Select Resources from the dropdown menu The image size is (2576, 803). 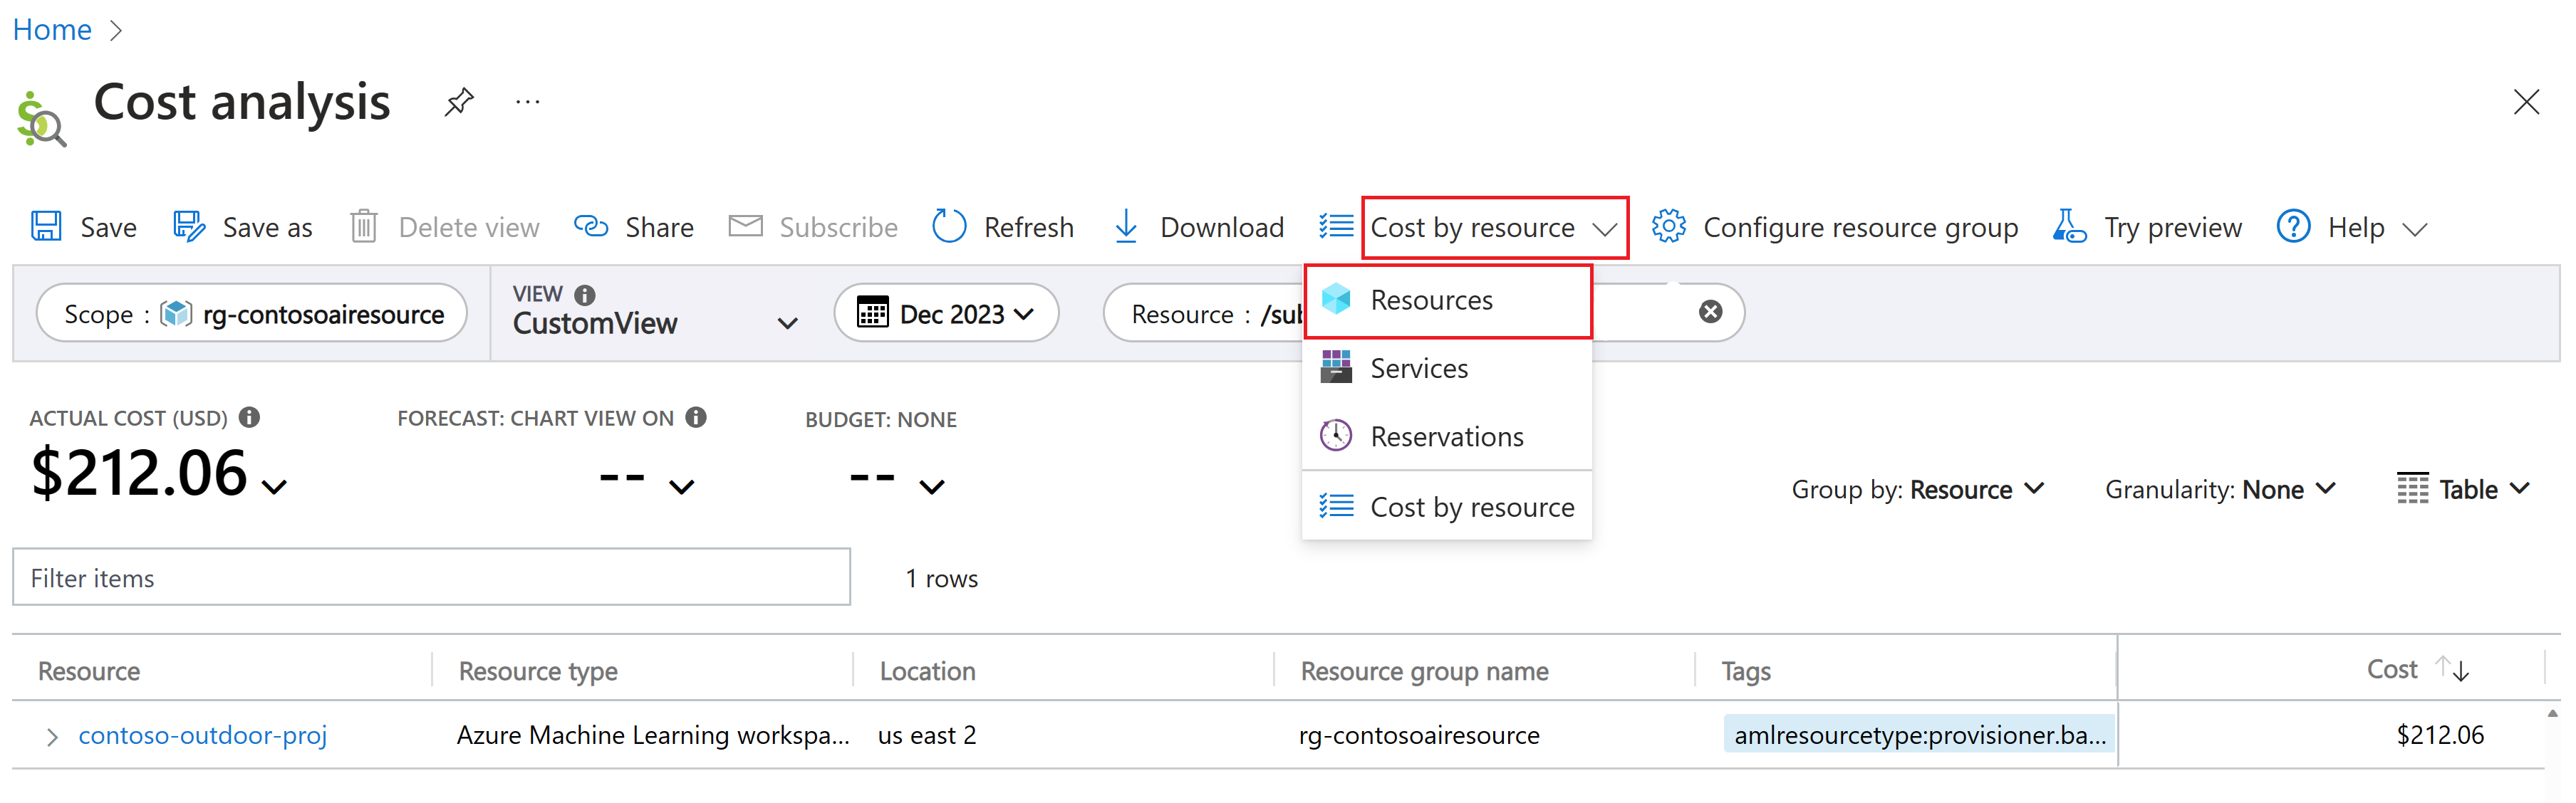[x=1447, y=300]
